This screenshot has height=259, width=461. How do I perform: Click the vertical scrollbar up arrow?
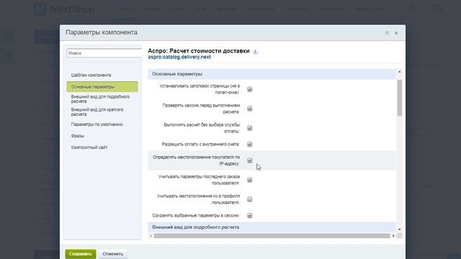point(399,72)
